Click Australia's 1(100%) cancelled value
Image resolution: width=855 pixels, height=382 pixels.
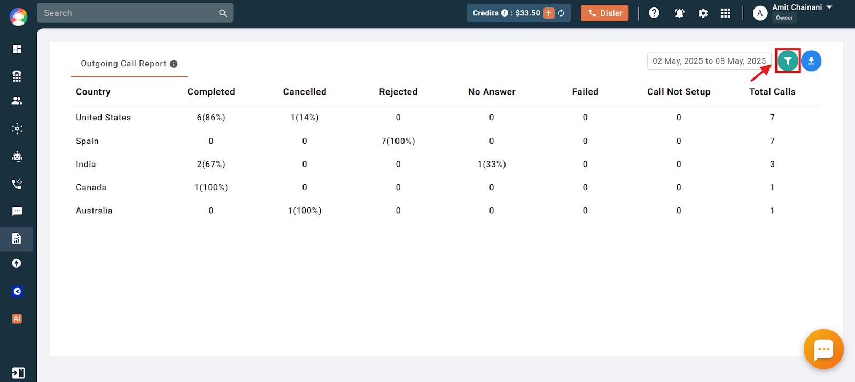305,211
